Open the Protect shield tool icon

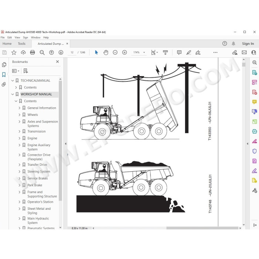click(x=255, y=151)
